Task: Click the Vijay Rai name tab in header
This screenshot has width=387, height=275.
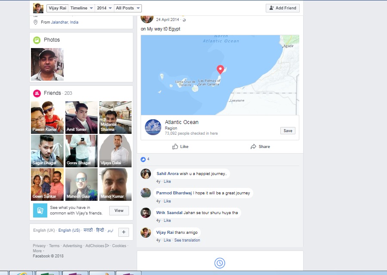Action: pos(57,8)
